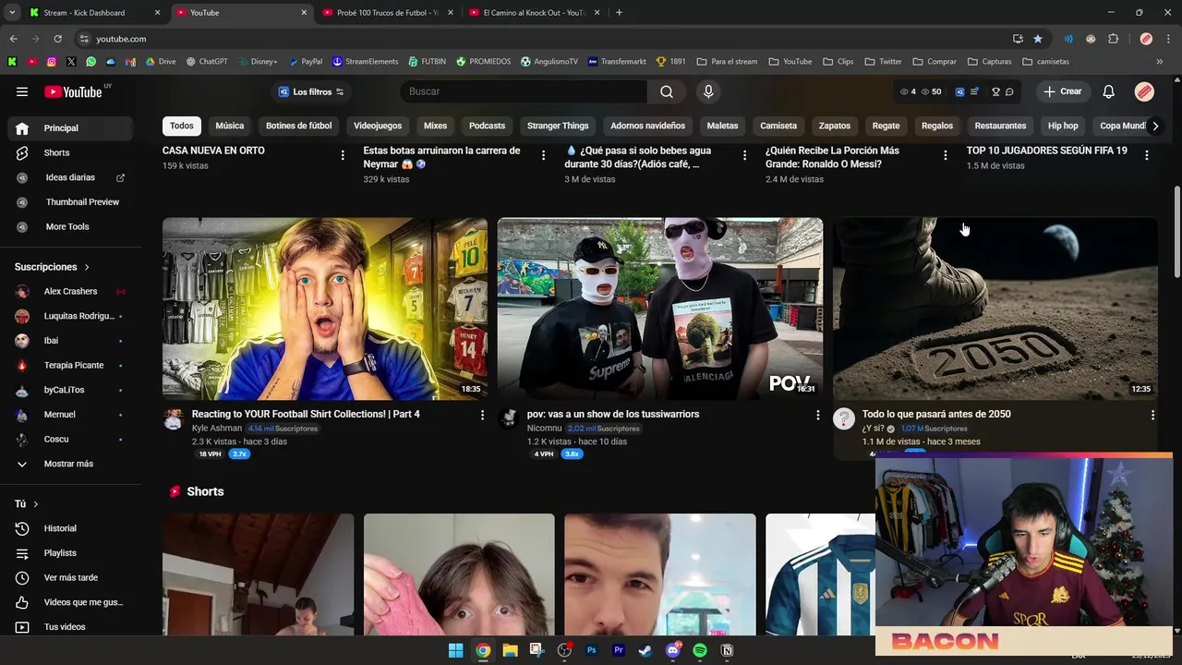
Task: Click the Crear button
Action: tap(1063, 91)
